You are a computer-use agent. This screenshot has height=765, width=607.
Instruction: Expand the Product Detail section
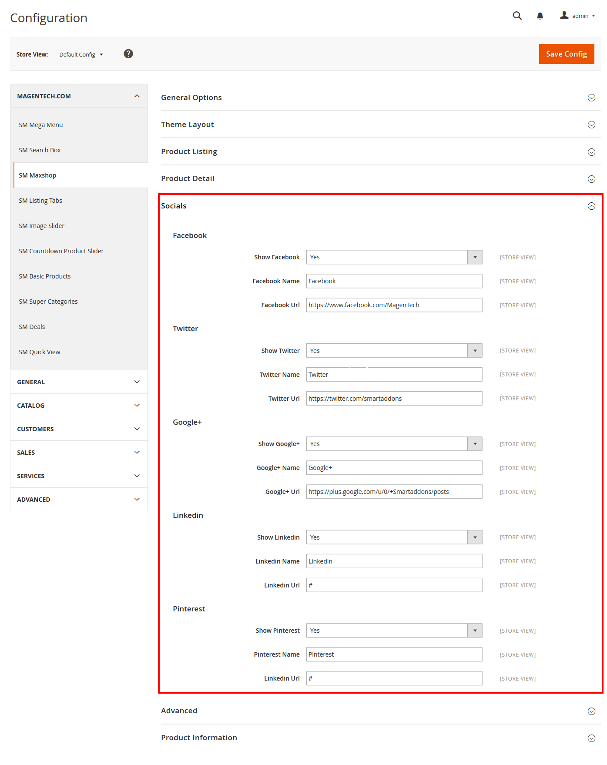381,178
